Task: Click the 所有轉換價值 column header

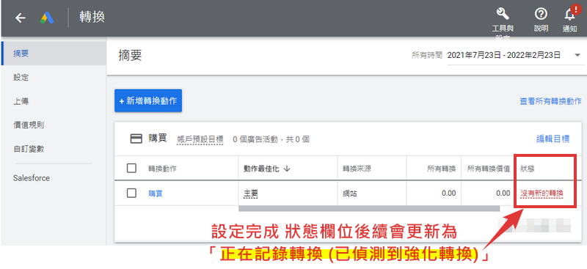Action: [x=489, y=169]
